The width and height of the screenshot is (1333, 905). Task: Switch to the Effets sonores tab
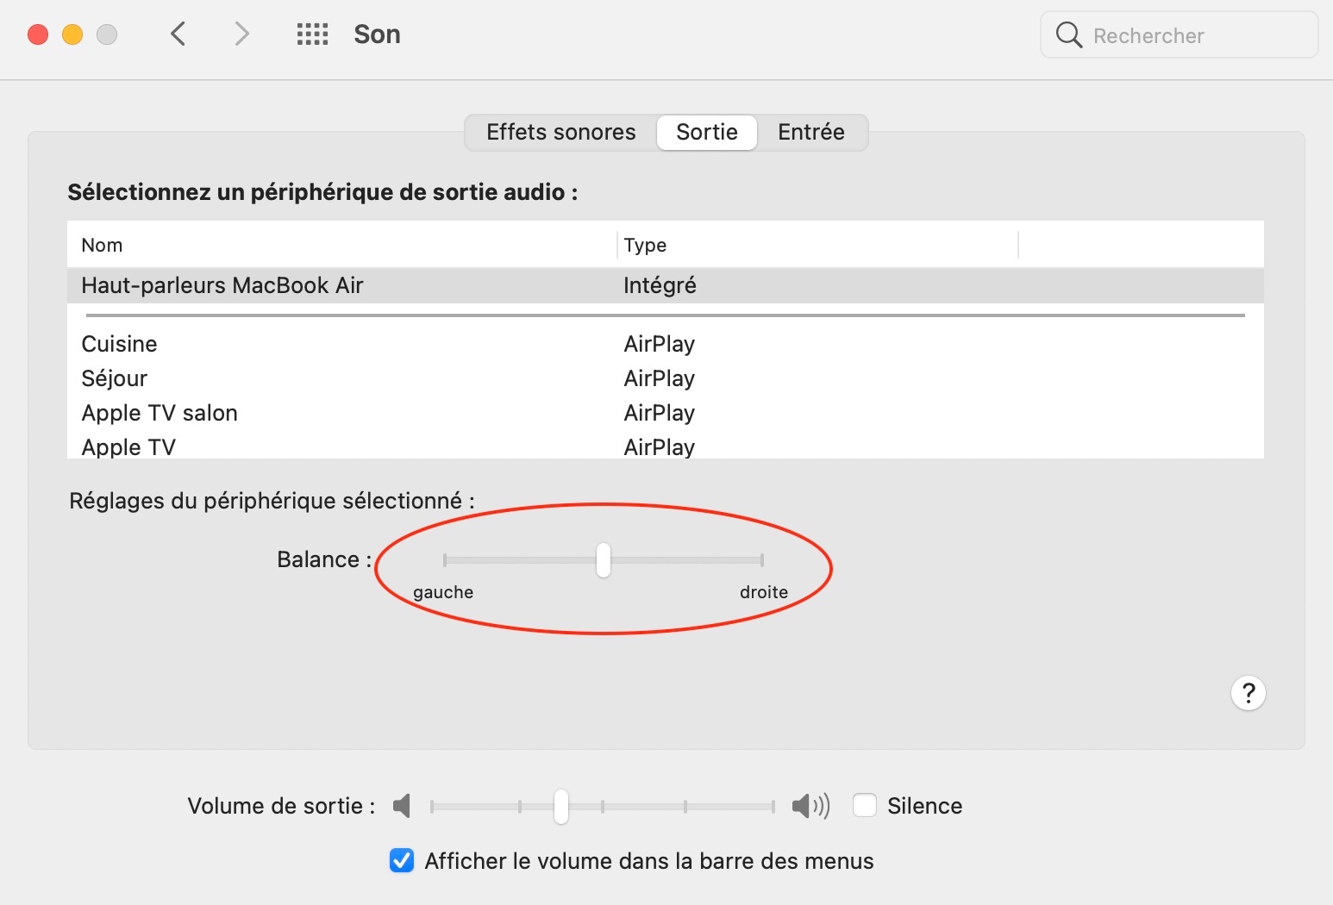(560, 132)
